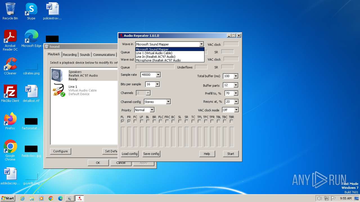The height and width of the screenshot is (202, 360).
Task: Toggle the SL channel checkbox
Action: tap(180, 121)
